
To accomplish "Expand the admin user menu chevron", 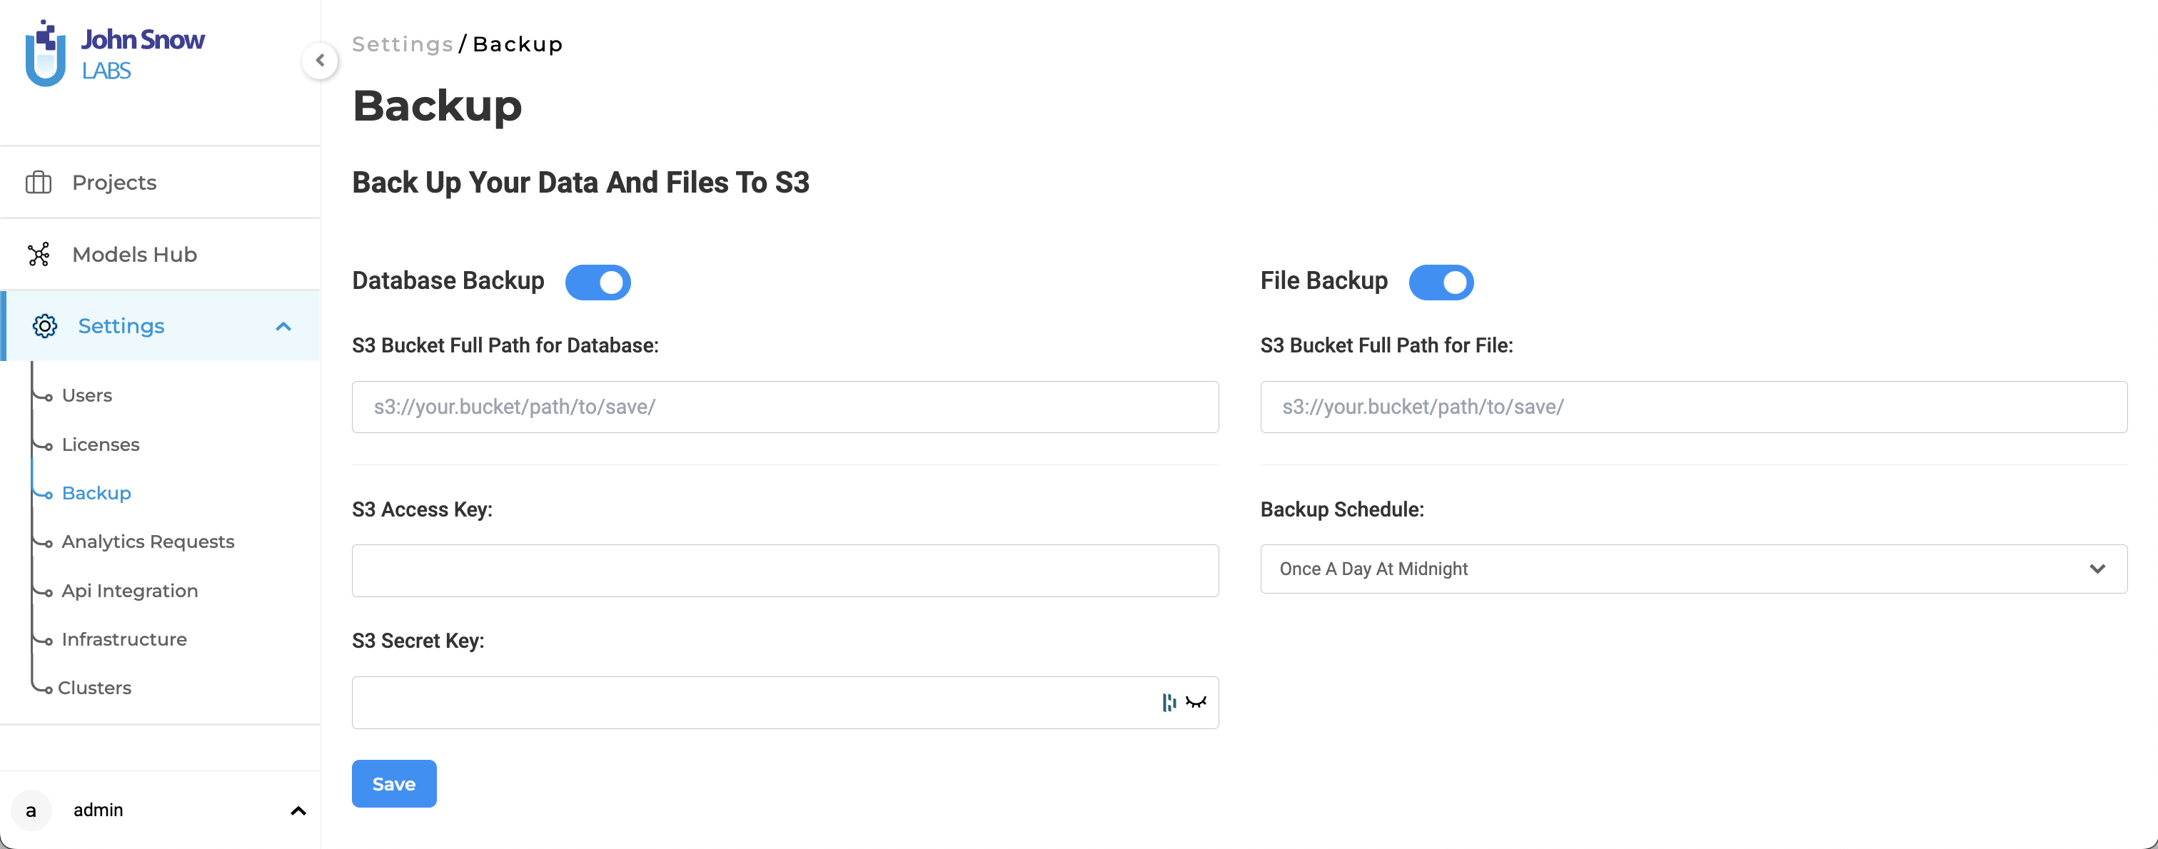I will (298, 810).
